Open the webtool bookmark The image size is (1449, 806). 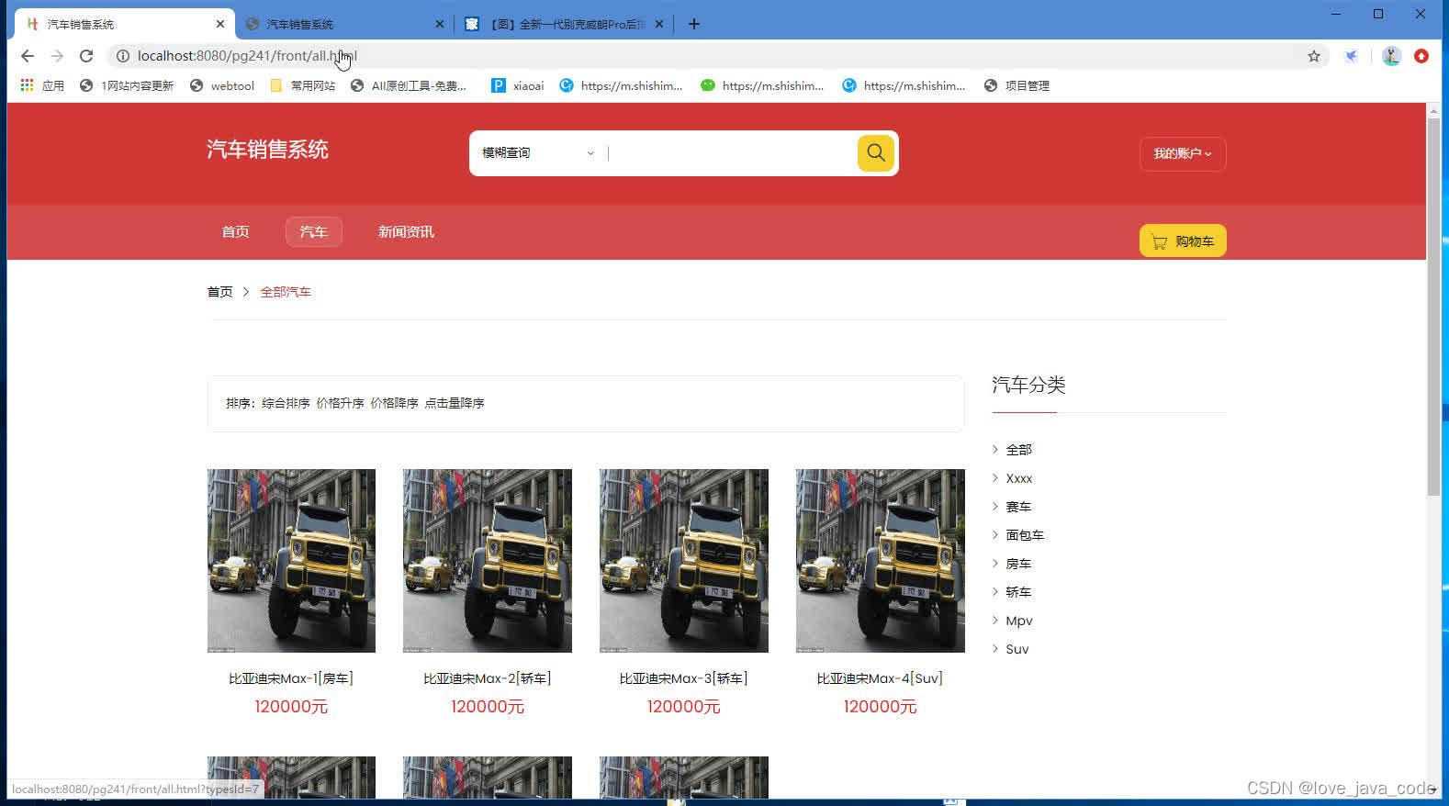(x=222, y=85)
